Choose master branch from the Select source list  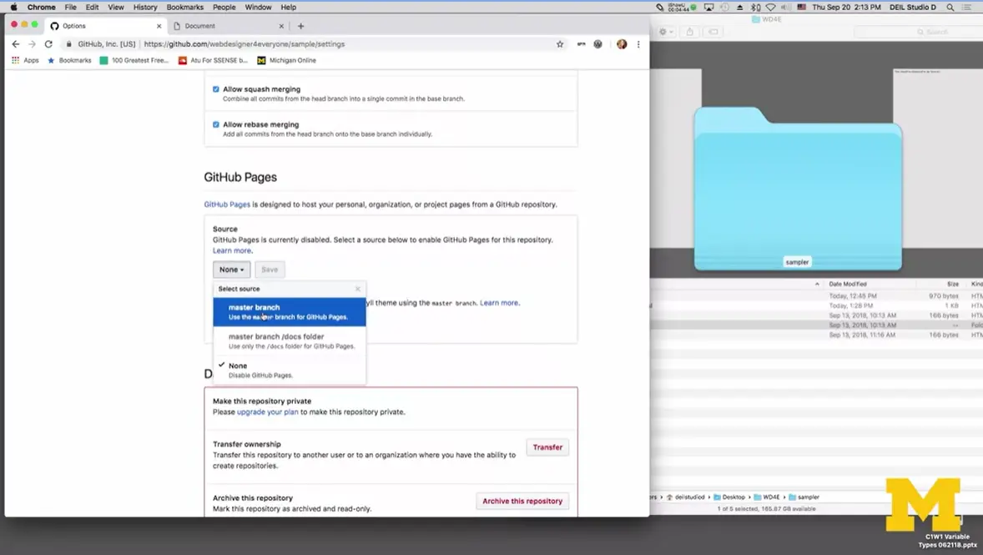point(255,311)
